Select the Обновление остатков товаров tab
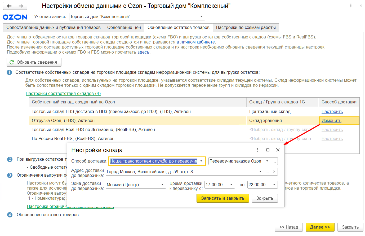 click(179, 28)
